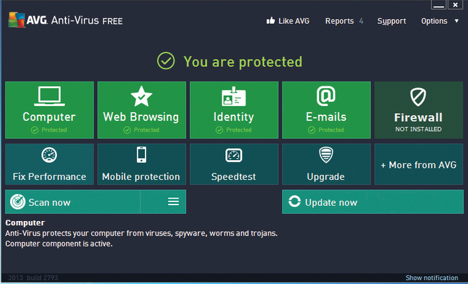Open the Upgrade tile
The width and height of the screenshot is (468, 284).
(x=326, y=164)
